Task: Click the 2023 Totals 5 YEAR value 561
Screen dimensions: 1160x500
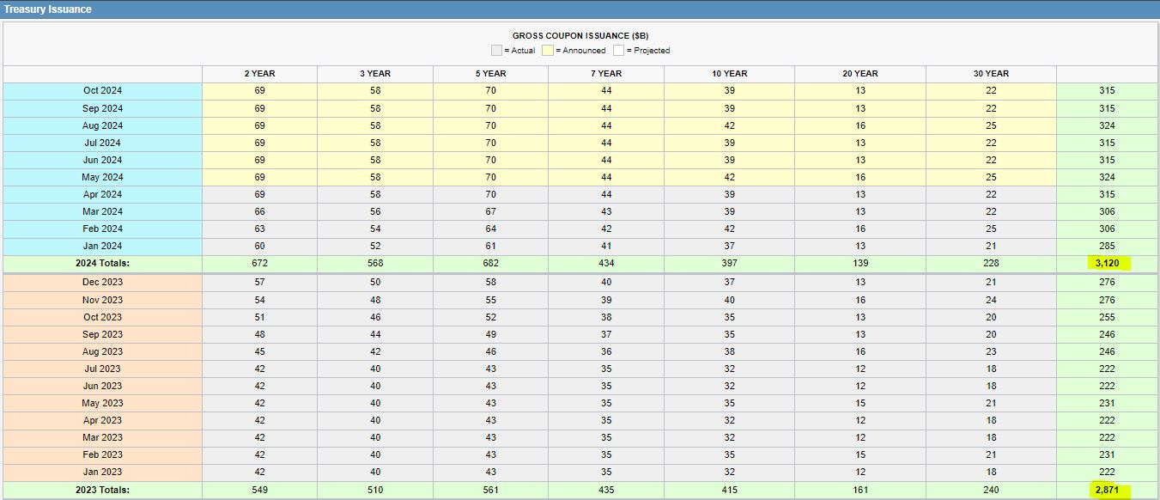Action: click(x=490, y=490)
